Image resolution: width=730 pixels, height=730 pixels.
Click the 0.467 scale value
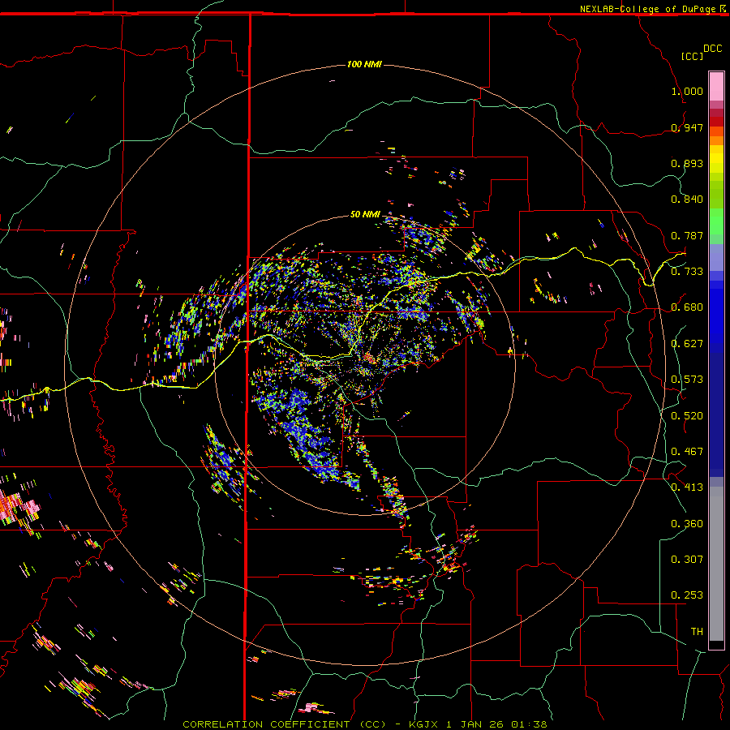pos(687,452)
